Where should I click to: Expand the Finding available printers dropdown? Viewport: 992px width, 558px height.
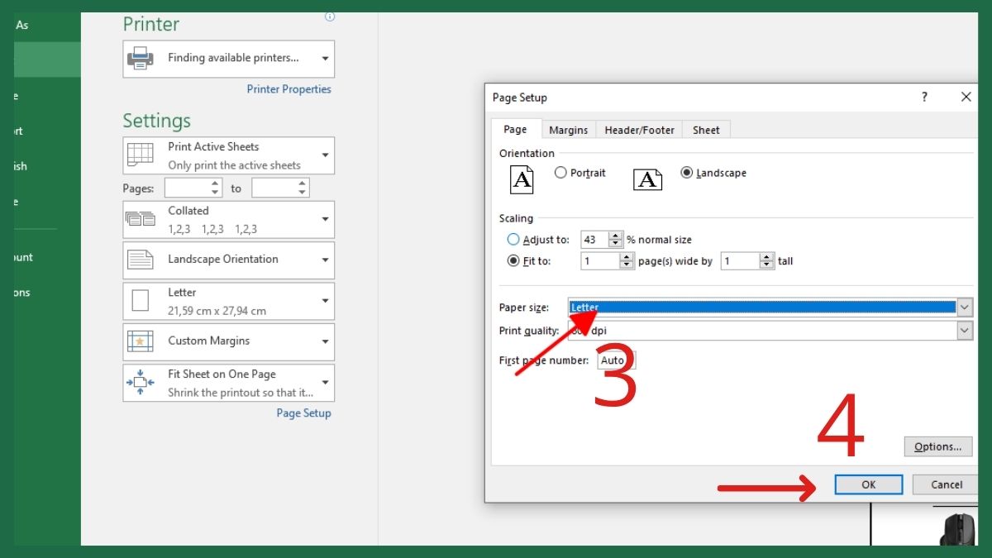324,58
